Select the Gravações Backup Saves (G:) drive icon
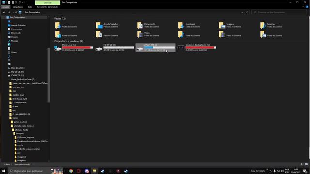 point(181,48)
